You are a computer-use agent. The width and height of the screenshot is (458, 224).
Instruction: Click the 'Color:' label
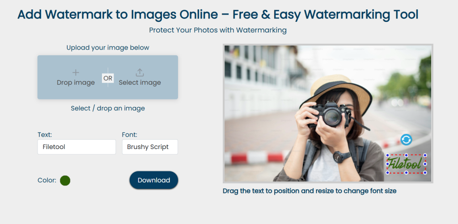pyautogui.click(x=47, y=180)
